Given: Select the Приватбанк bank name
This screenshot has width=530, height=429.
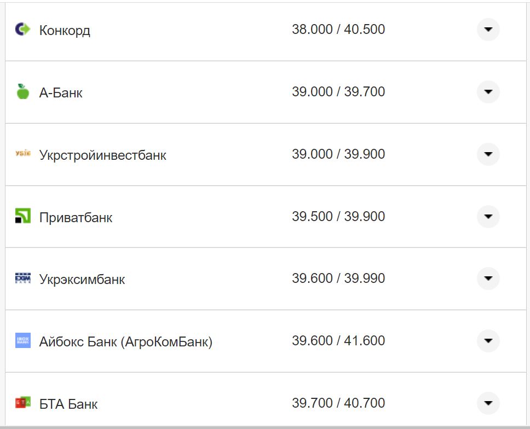Looking at the screenshot, I should [x=76, y=218].
